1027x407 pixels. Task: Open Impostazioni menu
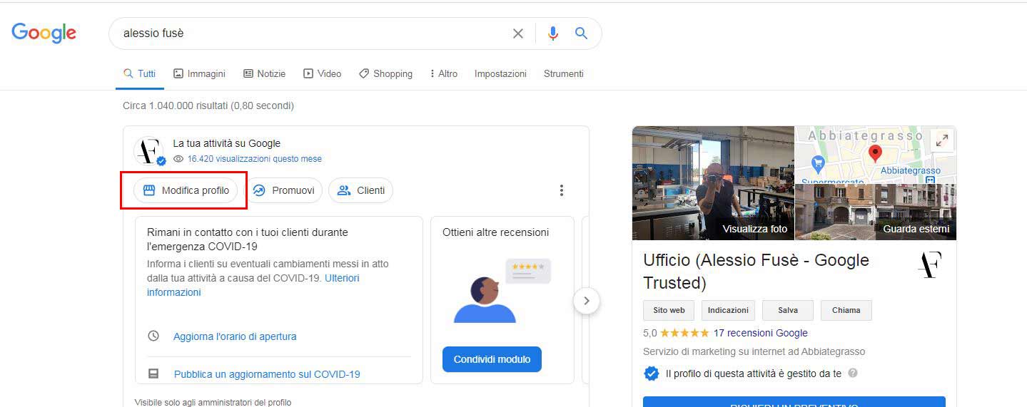500,73
